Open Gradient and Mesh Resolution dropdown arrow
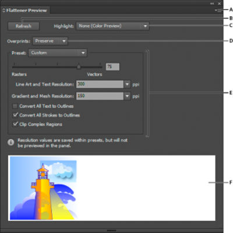The height and width of the screenshot is (233, 233). click(127, 96)
